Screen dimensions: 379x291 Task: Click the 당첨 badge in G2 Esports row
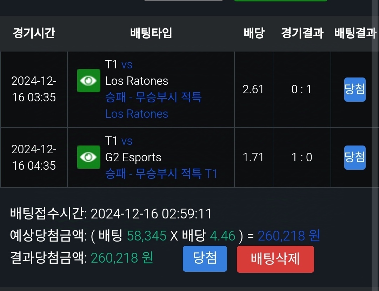point(354,157)
